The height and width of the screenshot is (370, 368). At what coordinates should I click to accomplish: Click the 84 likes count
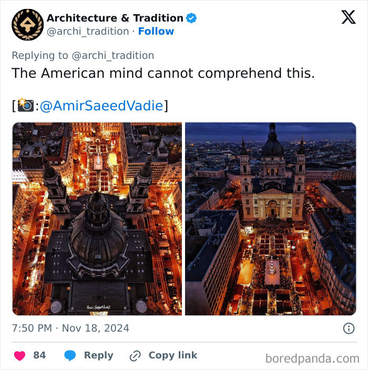(39, 355)
